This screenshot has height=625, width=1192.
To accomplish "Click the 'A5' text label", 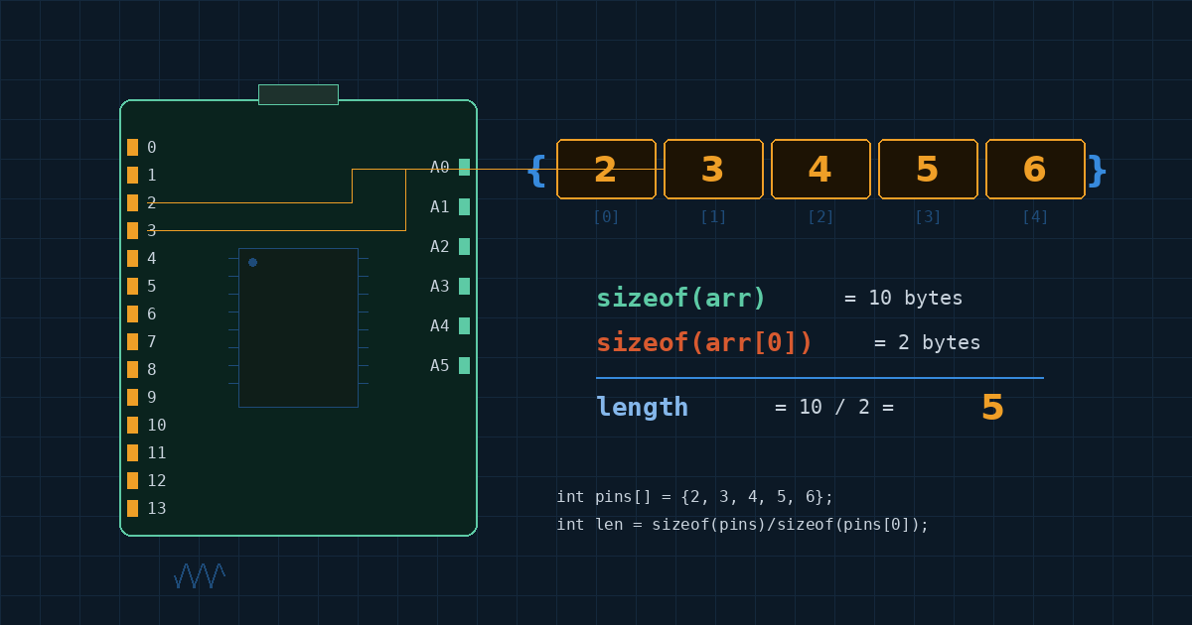I will (440, 365).
